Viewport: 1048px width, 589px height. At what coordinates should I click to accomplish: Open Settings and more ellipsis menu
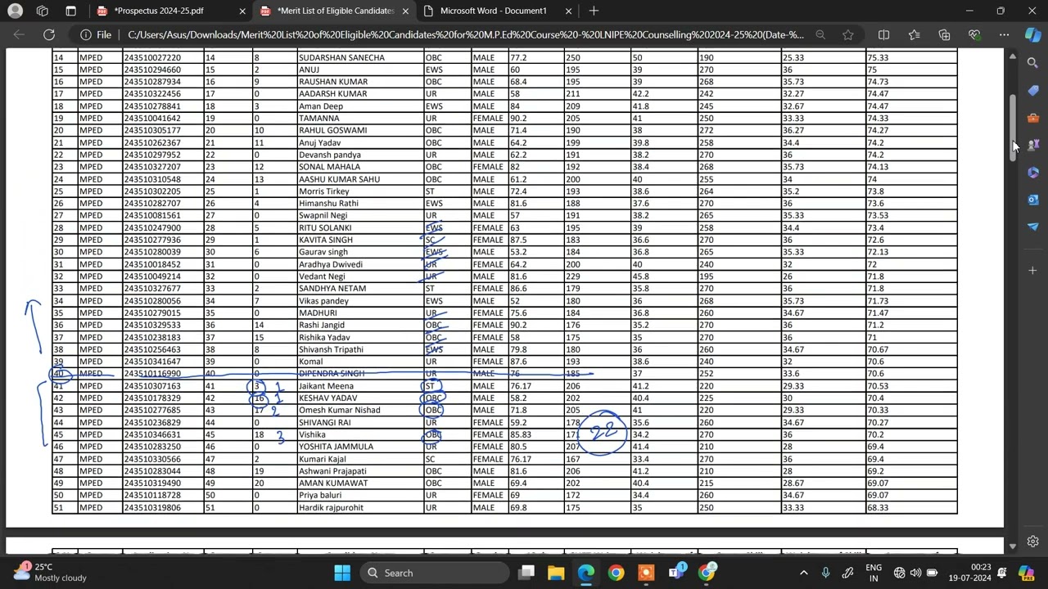[x=1005, y=35]
